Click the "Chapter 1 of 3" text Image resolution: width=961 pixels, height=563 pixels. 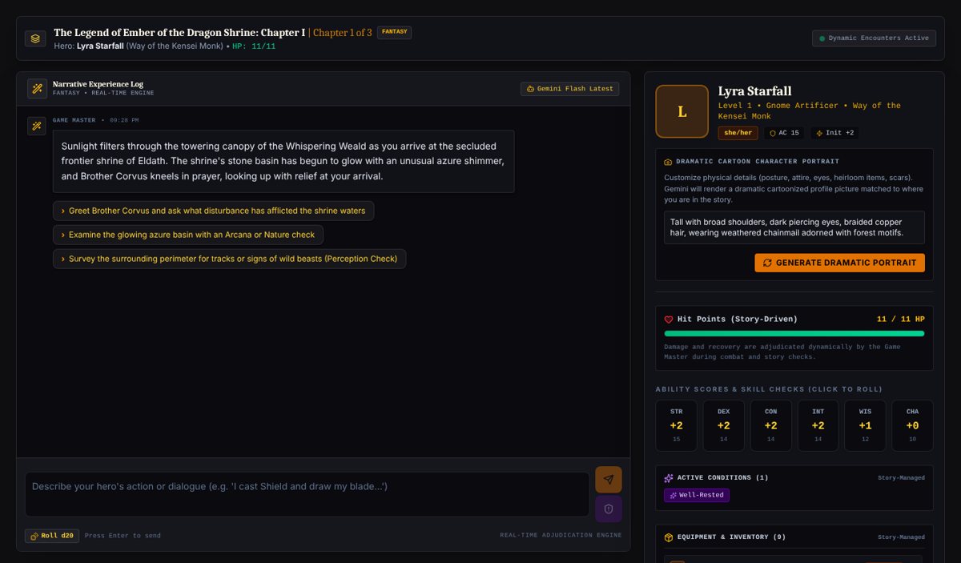point(342,33)
